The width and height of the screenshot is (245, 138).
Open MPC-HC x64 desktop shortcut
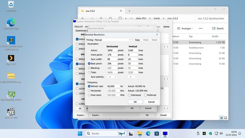click(x=11, y=113)
